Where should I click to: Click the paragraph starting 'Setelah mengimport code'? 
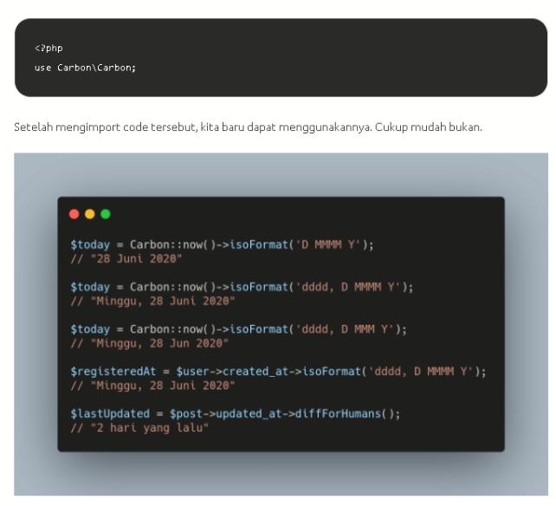249,126
